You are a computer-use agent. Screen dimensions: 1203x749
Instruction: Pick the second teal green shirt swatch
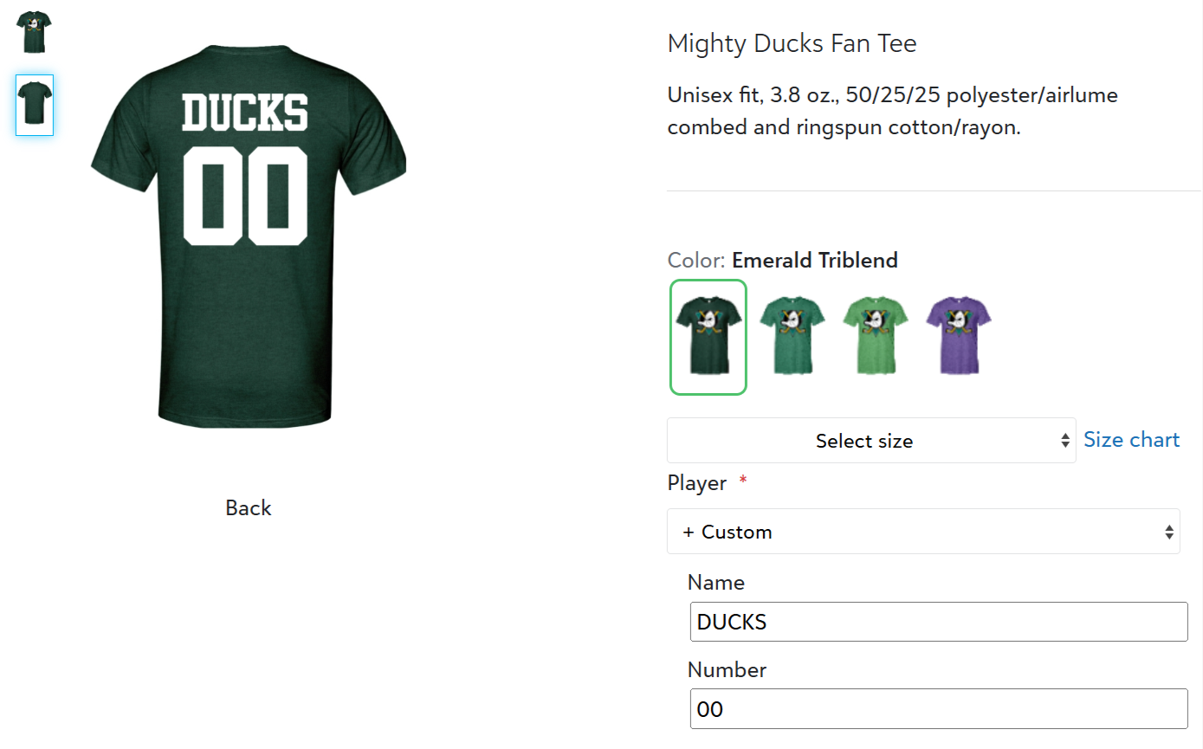[x=792, y=336]
